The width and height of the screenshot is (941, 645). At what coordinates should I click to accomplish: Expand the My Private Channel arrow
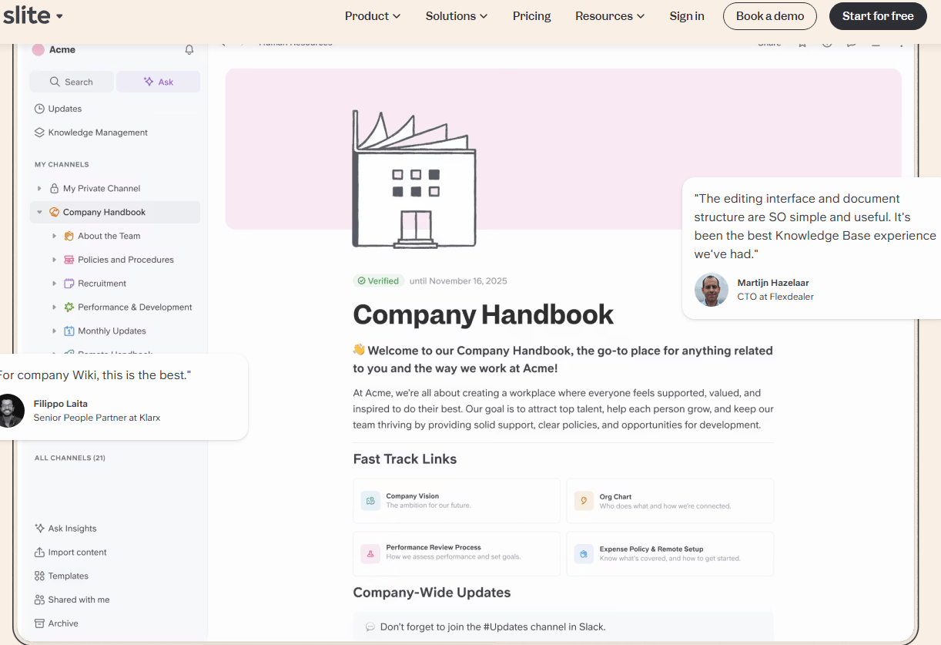point(39,188)
